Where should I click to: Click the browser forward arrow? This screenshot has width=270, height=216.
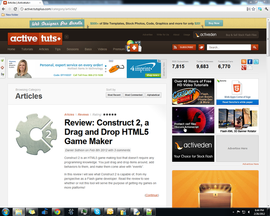coord(9,9)
